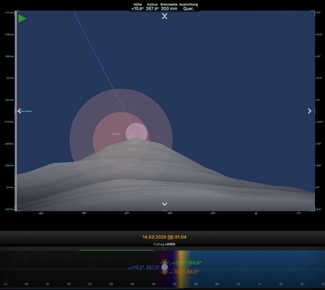Change the Ausrichtung Quer. orientation
The height and width of the screenshot is (290, 325).
pos(189,9)
